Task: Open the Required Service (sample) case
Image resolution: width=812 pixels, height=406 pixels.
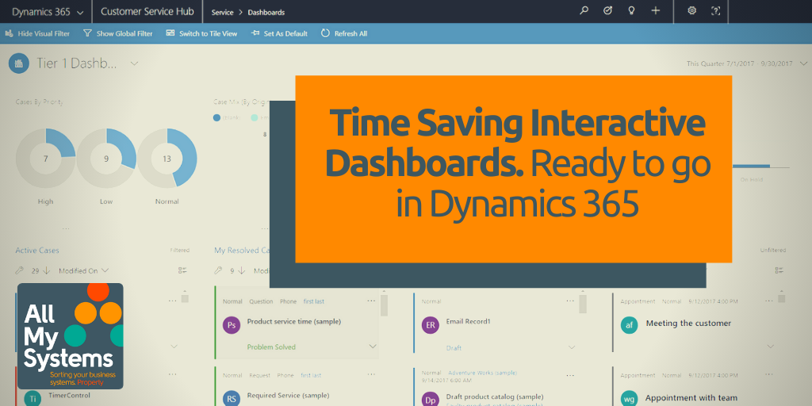Action: pyautogui.click(x=288, y=395)
